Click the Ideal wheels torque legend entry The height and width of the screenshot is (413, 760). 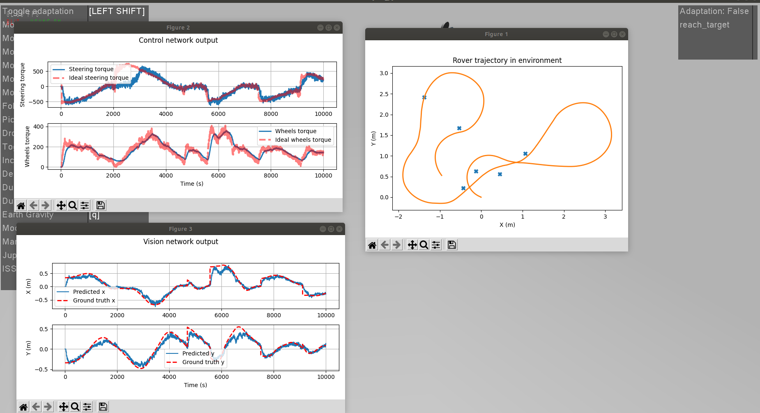(x=295, y=140)
